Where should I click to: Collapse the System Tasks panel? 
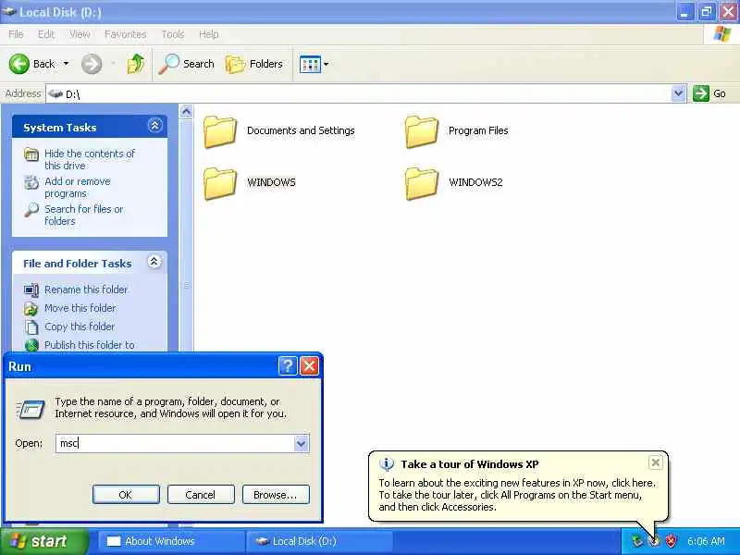[154, 126]
